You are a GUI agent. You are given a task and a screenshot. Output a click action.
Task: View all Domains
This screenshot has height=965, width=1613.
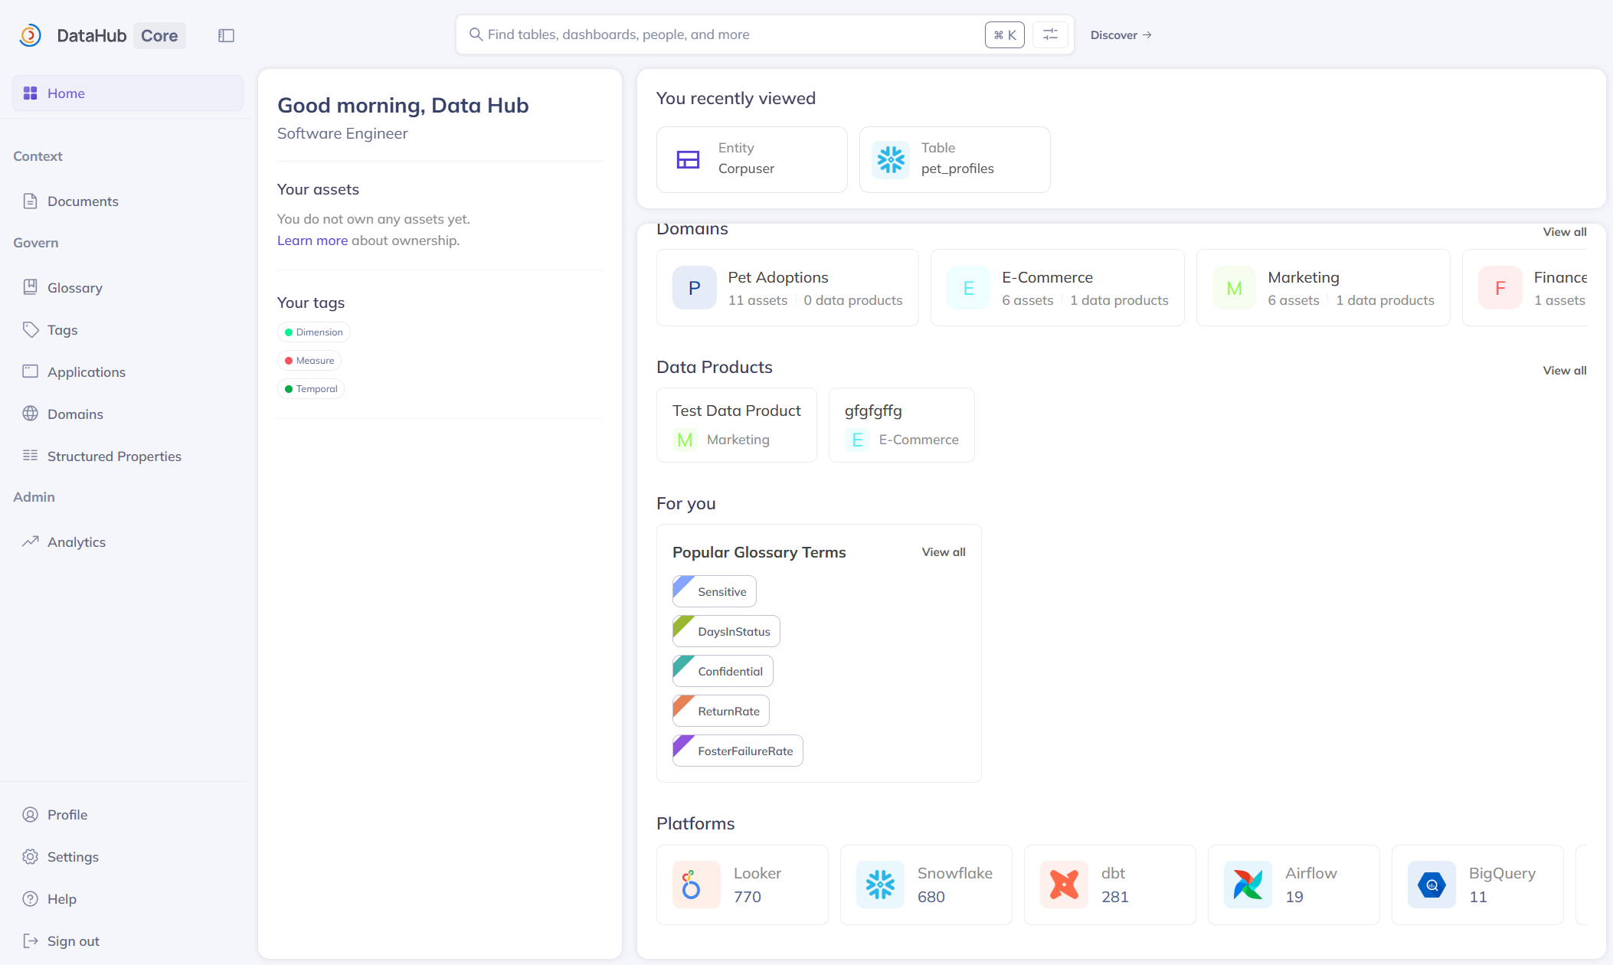pos(1564,232)
